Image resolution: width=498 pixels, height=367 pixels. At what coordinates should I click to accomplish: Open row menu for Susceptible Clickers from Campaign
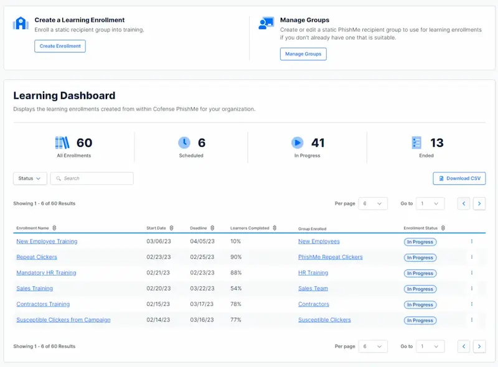pos(472,320)
